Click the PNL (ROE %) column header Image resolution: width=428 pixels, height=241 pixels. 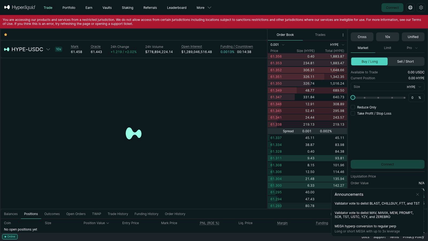[209, 223]
